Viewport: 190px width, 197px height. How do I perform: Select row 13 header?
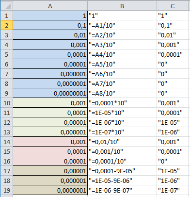pos(7,132)
